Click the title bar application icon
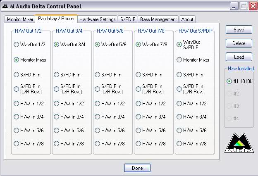Image resolution: width=258 pixels, height=176 pixels. click(x=5, y=6)
